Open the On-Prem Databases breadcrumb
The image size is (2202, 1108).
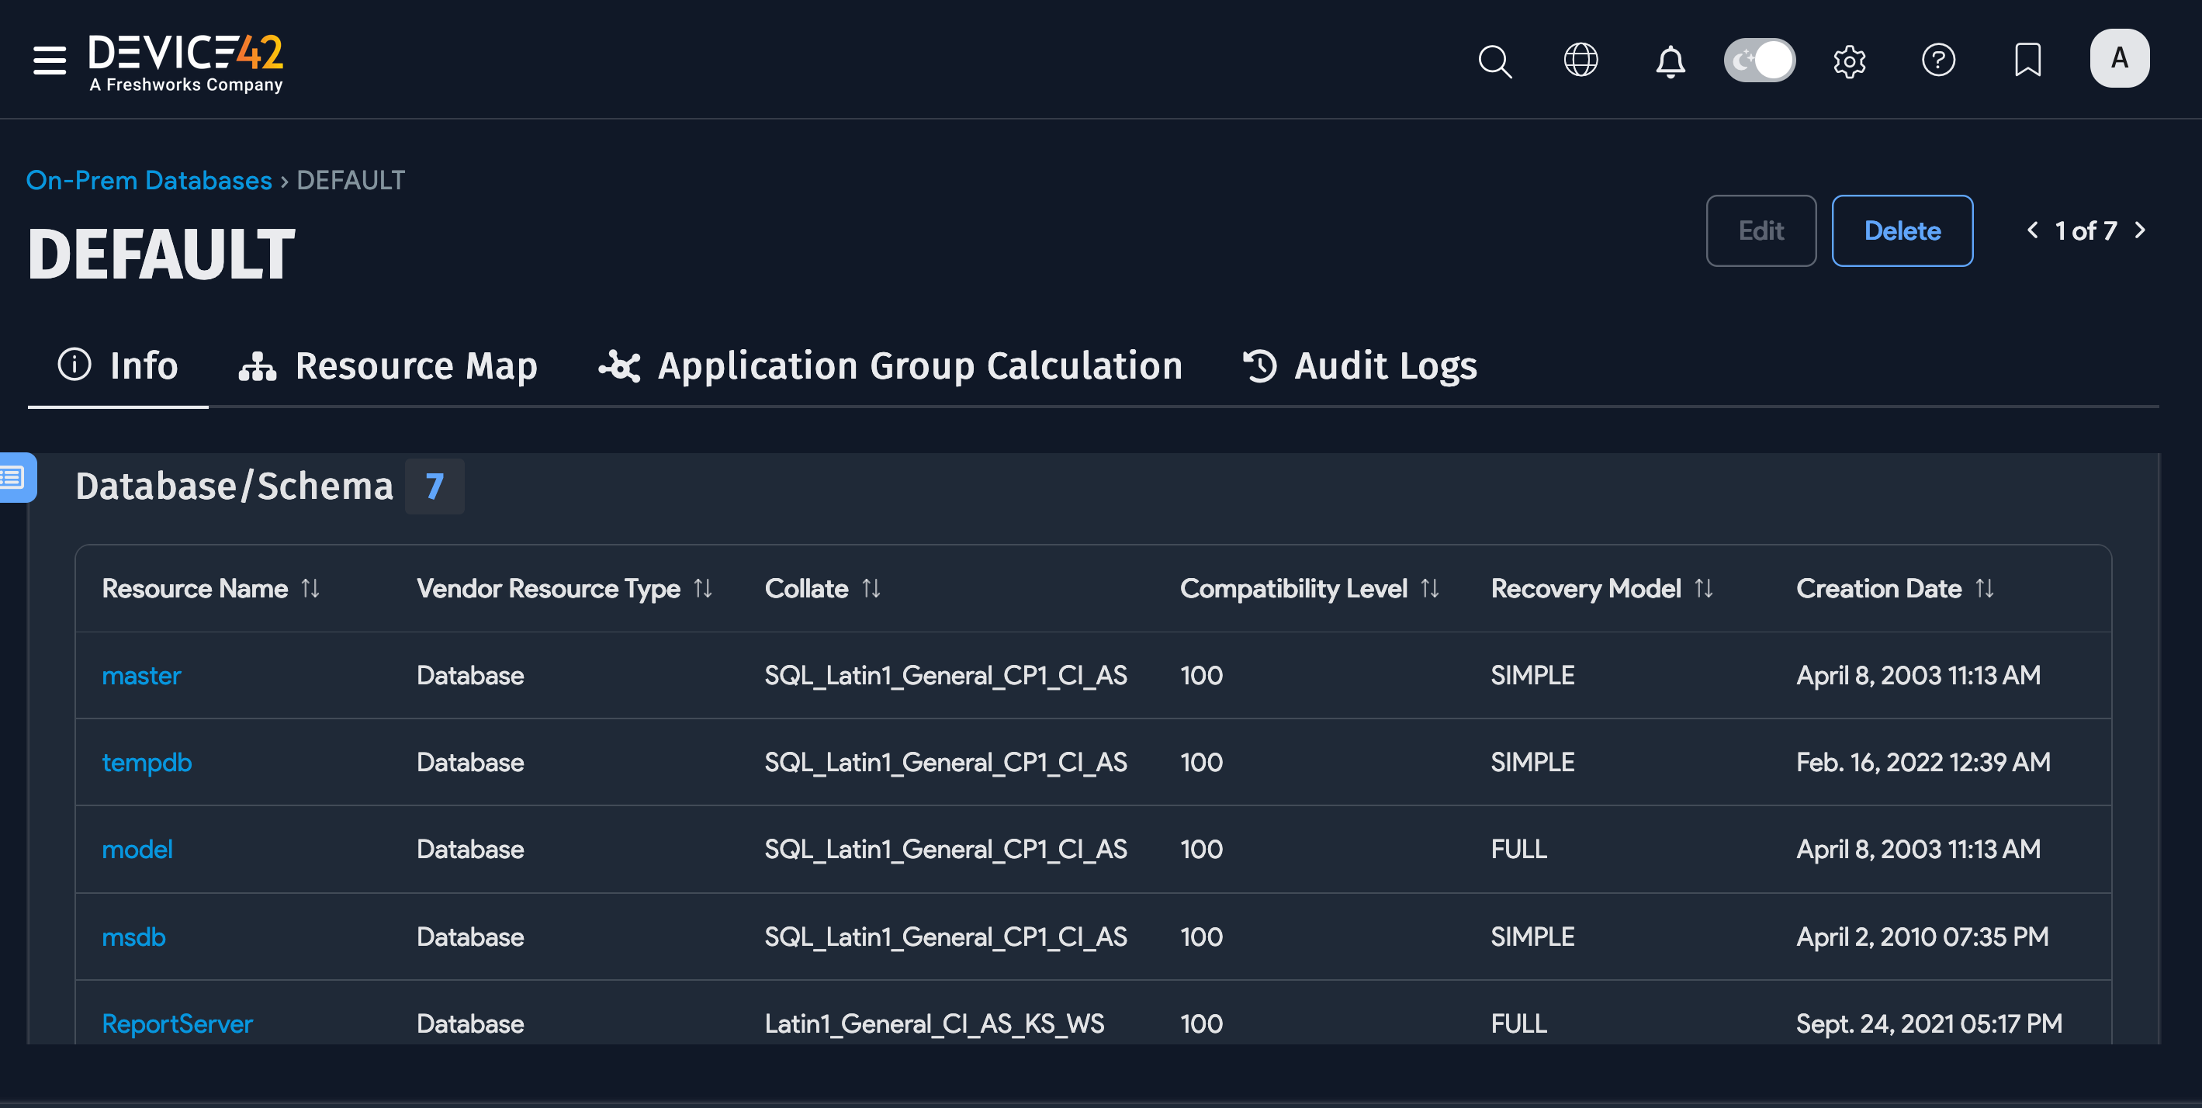(148, 179)
